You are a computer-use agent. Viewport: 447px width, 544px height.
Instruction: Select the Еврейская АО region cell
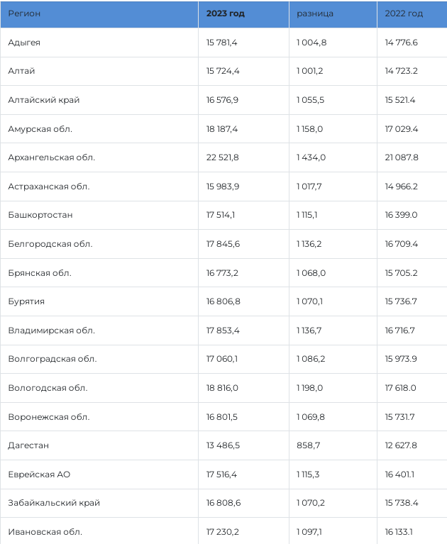point(39,474)
